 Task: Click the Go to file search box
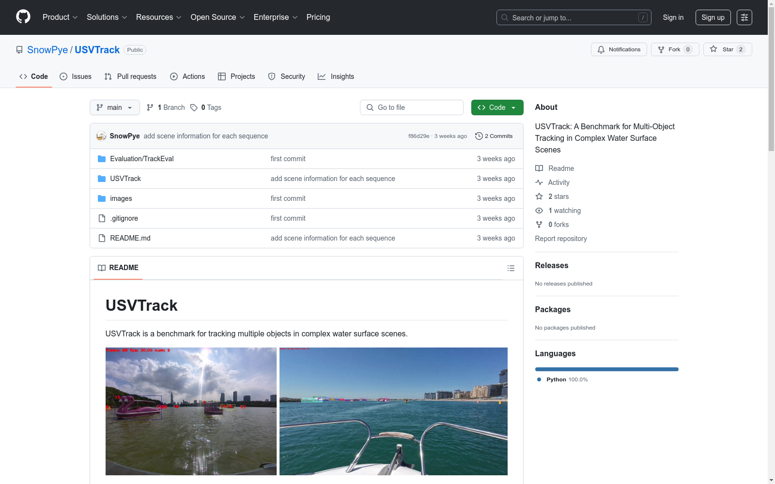point(412,107)
